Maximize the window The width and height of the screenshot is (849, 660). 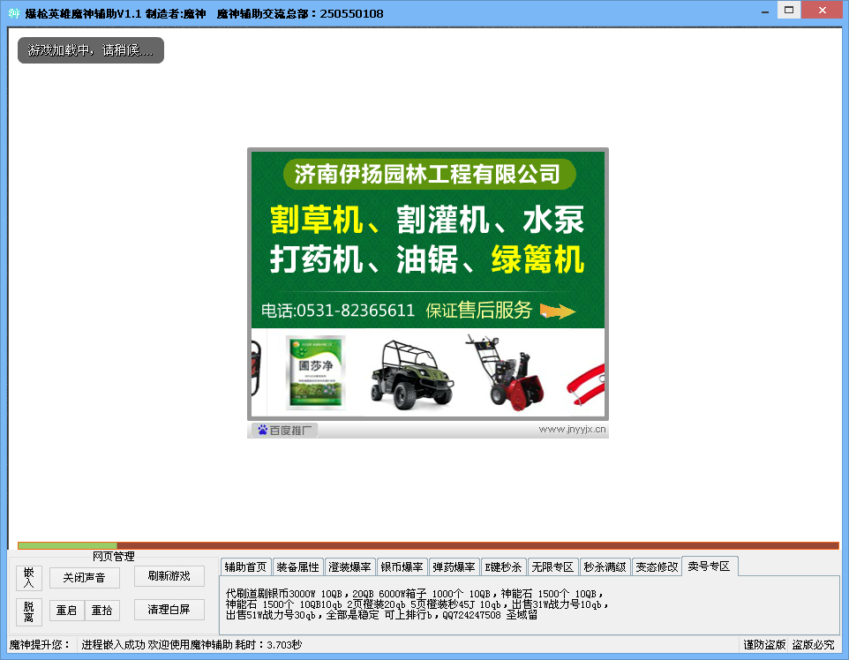789,11
